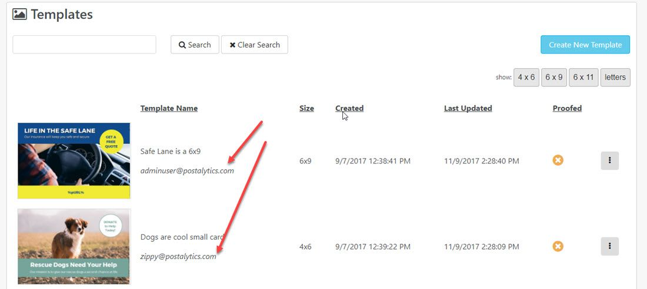
Task: Open the Life in the Safe Lane thumbnail
Action: pyautogui.click(x=74, y=160)
